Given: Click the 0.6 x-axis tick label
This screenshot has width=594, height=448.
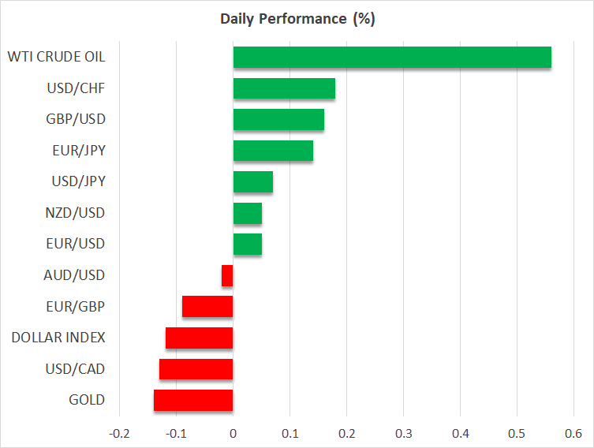Looking at the screenshot, I should 573,433.
